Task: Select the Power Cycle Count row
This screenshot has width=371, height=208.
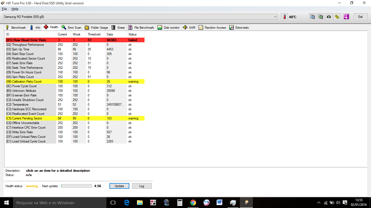Action: [75, 86]
